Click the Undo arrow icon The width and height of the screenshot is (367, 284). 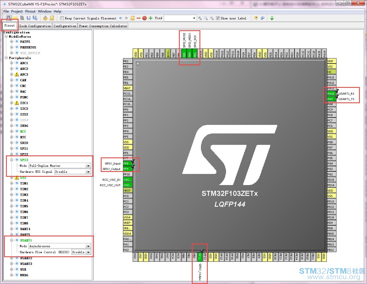[120, 18]
